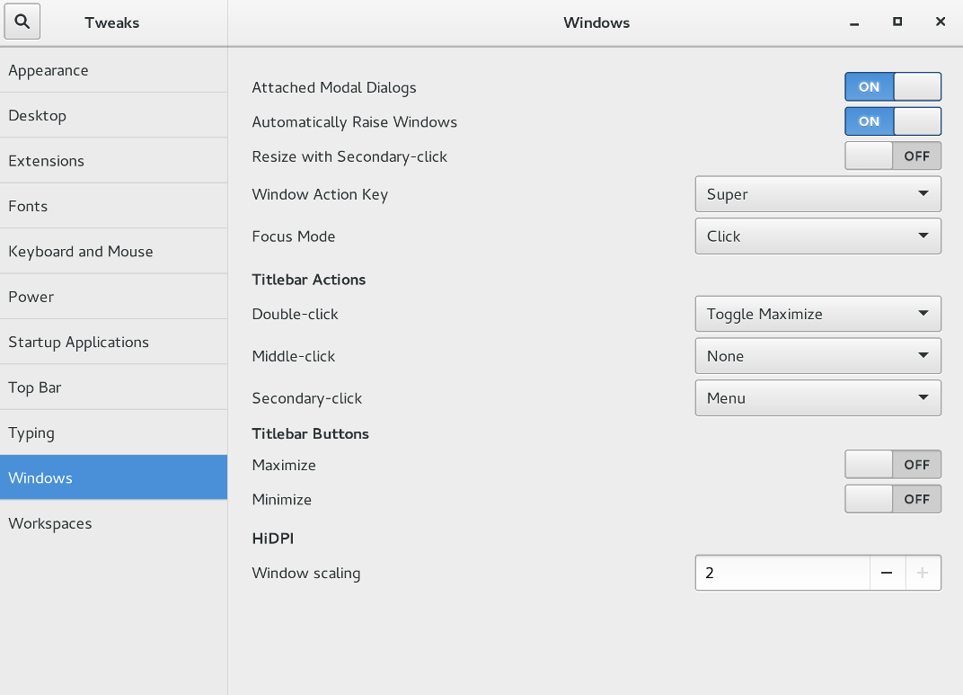Turn off Attached Modal Dialogs

[x=893, y=86]
